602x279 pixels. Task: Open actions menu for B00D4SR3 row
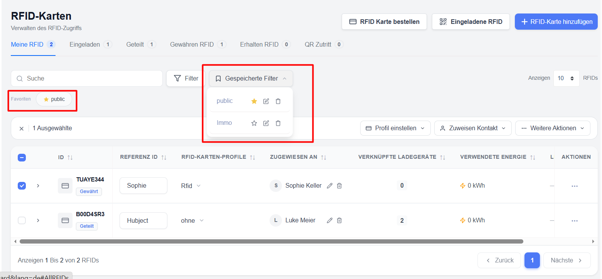tap(575, 221)
